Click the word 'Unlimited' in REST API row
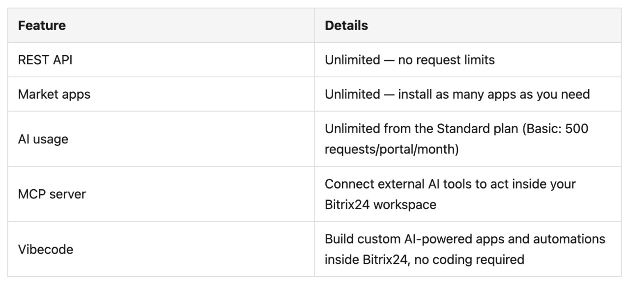 (x=352, y=60)
